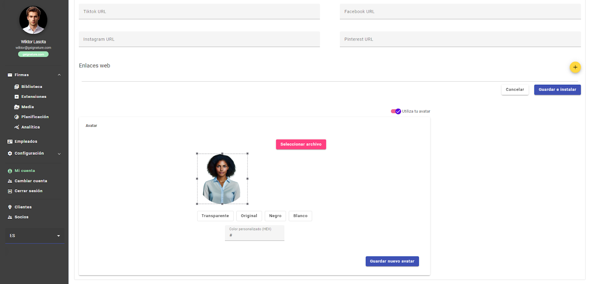Focus the Color personalizado (HEX) field
This screenshot has height=284, width=590.
tap(254, 233)
